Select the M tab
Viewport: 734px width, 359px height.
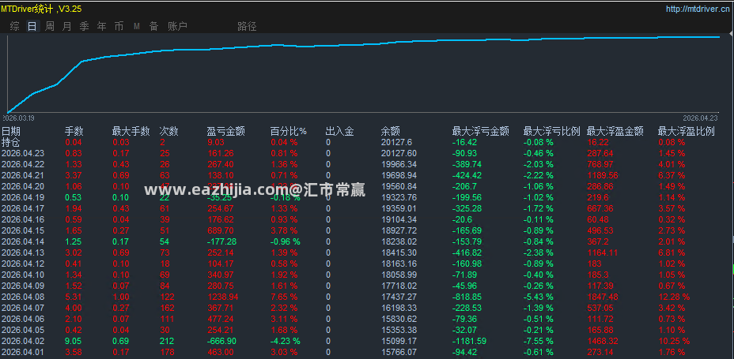tap(137, 27)
